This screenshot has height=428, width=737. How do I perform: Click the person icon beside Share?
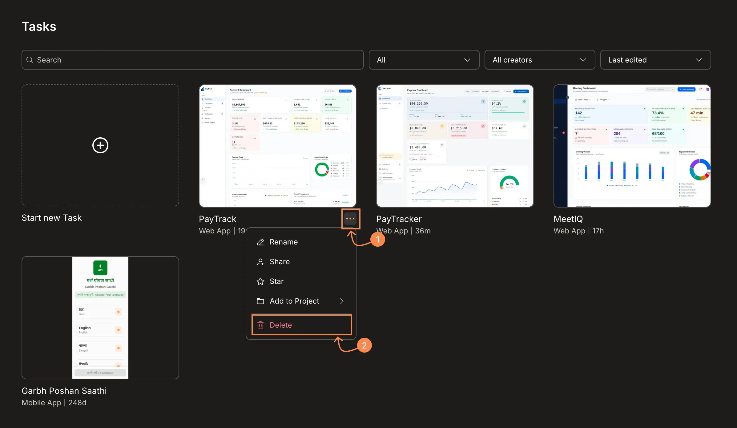click(x=260, y=262)
